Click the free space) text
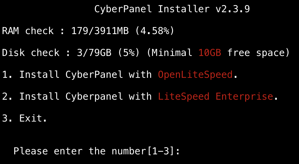The image size is (299, 164). (x=259, y=53)
